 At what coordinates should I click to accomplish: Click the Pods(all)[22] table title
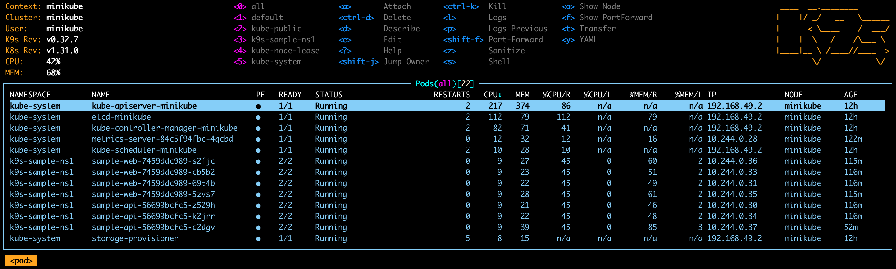click(444, 84)
